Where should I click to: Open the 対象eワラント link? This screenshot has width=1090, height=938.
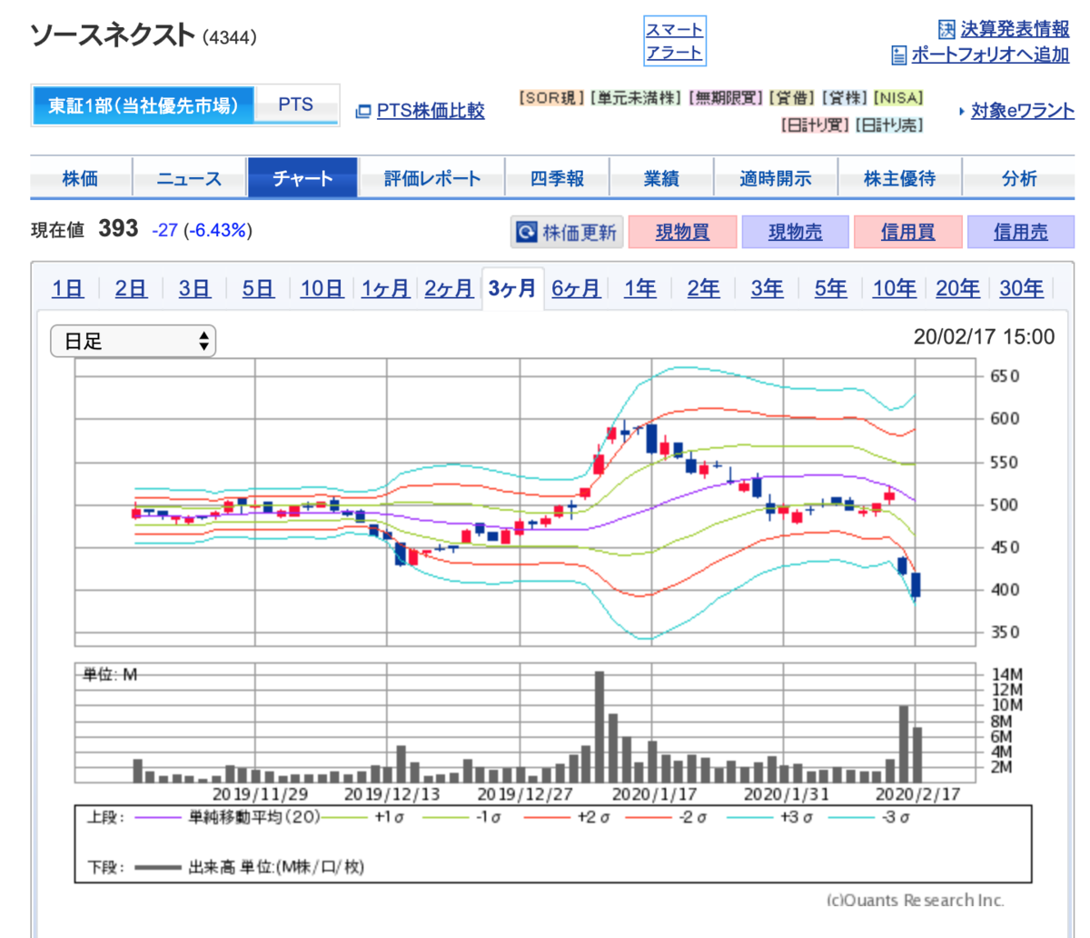1023,111
